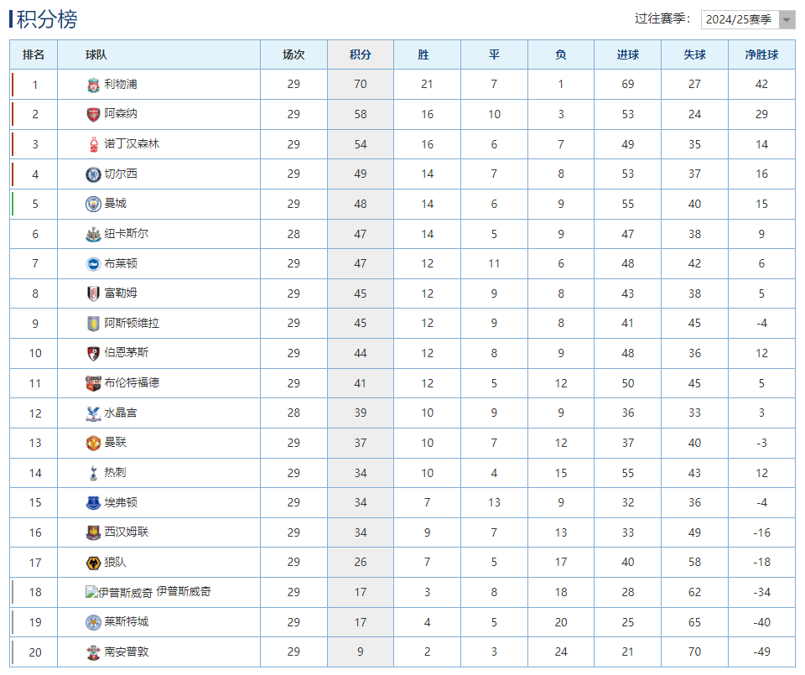The image size is (805, 675).
Task: Open the 水晶宫 team link
Action: [x=121, y=413]
